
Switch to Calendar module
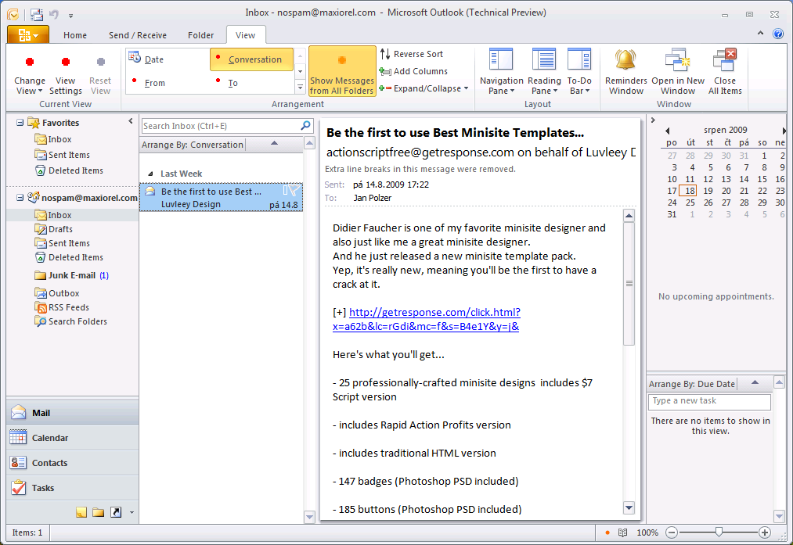[72, 438]
